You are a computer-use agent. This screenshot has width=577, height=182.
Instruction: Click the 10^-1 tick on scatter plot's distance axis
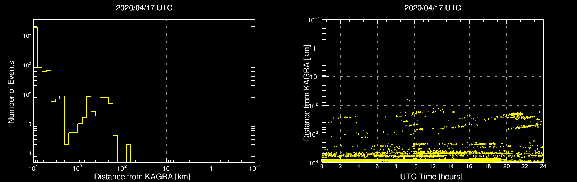[x=314, y=20]
